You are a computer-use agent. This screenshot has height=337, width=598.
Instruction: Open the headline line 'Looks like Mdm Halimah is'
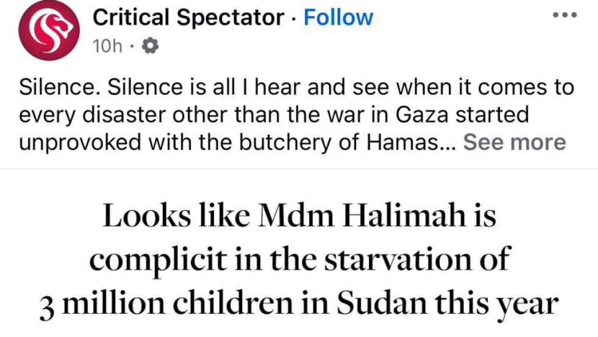pyautogui.click(x=300, y=216)
